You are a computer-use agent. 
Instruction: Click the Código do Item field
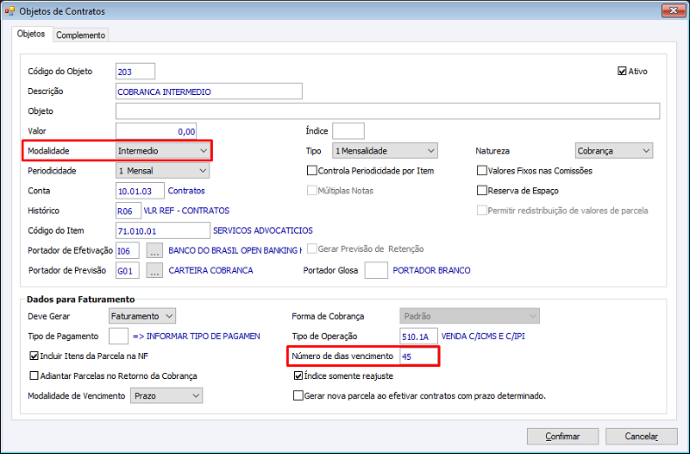pos(163,230)
